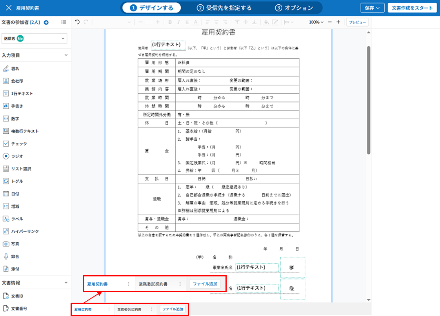The image size is (440, 316).
Task: Collapse the 入力項目 section
Action: click(66, 56)
